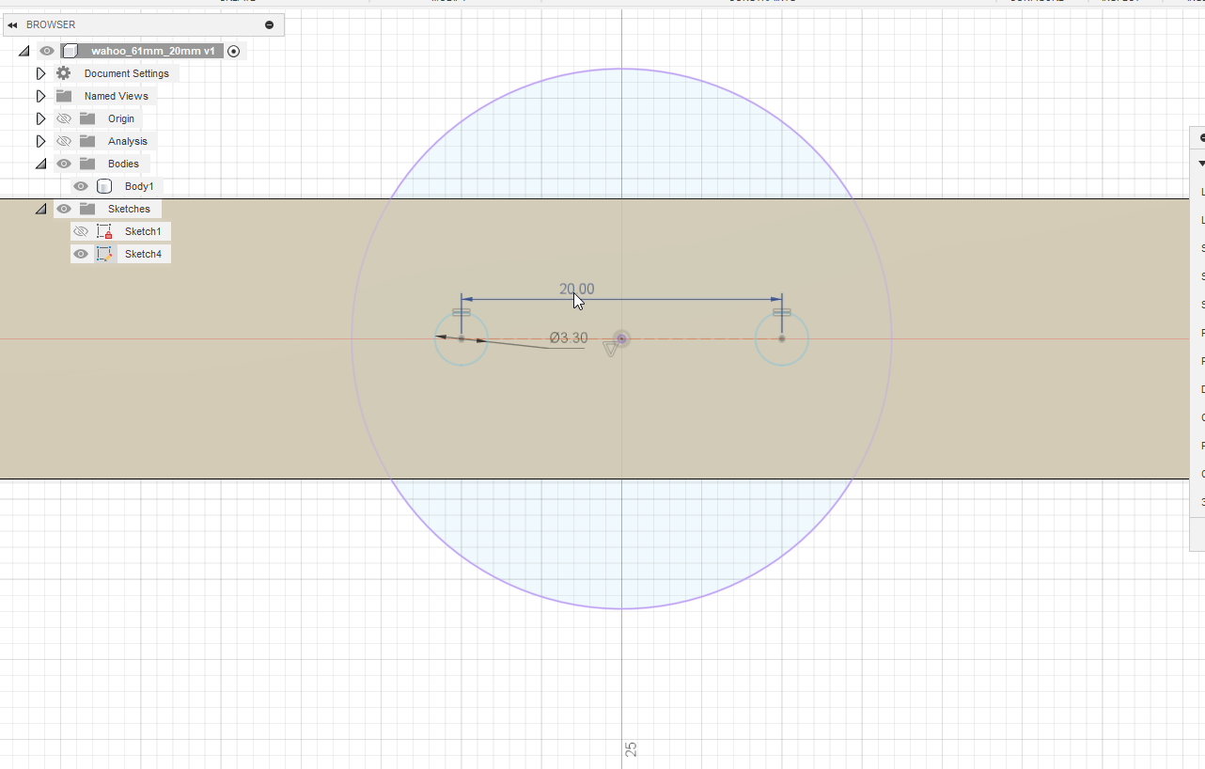Click the Sketch4 editing sketch icon
Screen dimensions: 1205x769
point(104,254)
